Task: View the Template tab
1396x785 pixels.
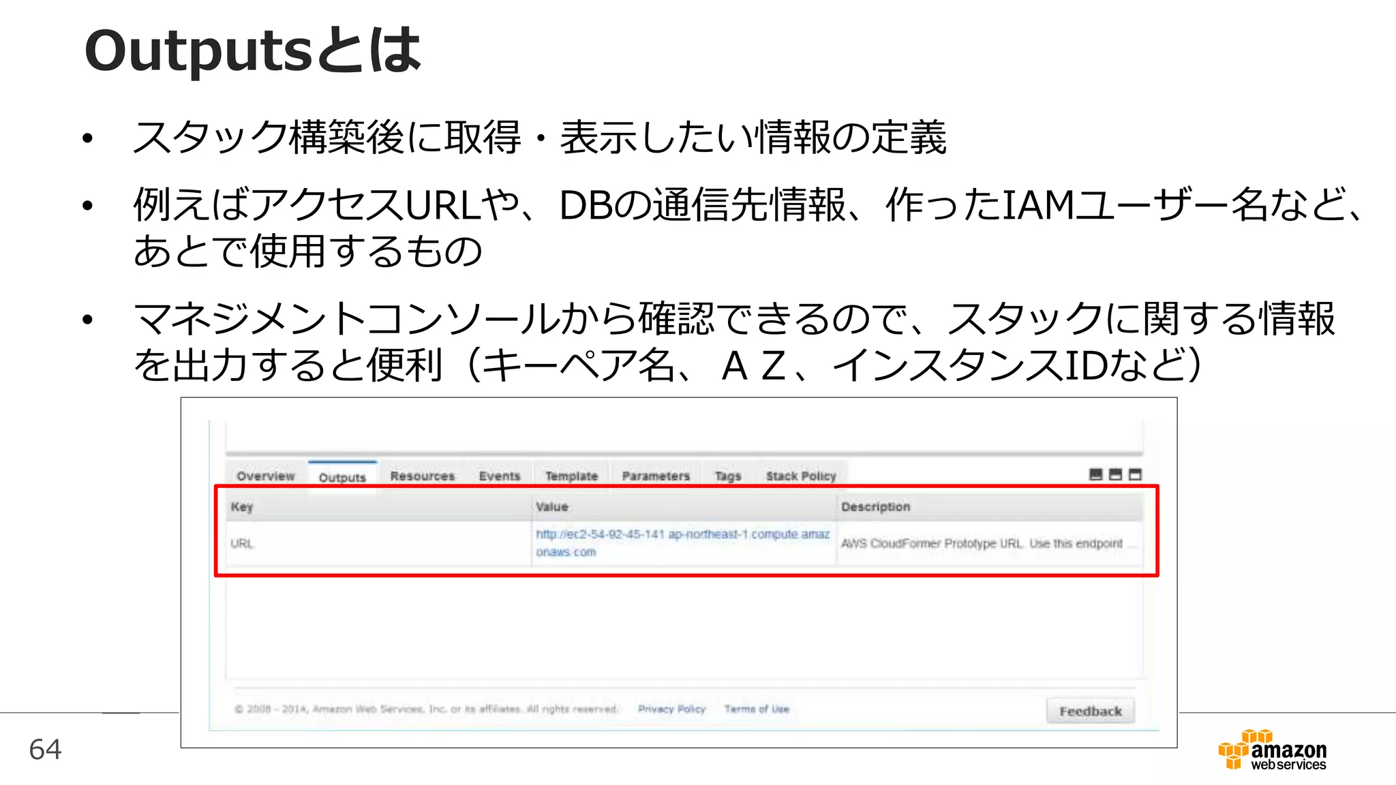Action: 571,476
